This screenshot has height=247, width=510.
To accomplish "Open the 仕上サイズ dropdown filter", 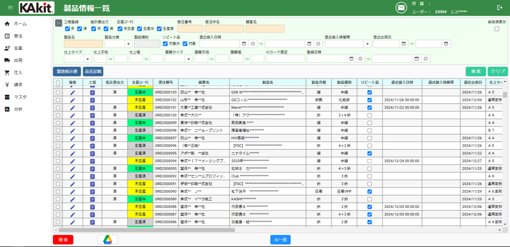I will coord(87,59).
